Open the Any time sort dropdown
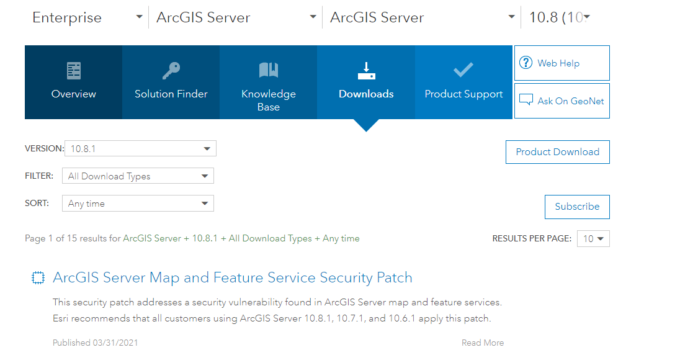This screenshot has width=698, height=355. coord(138,203)
